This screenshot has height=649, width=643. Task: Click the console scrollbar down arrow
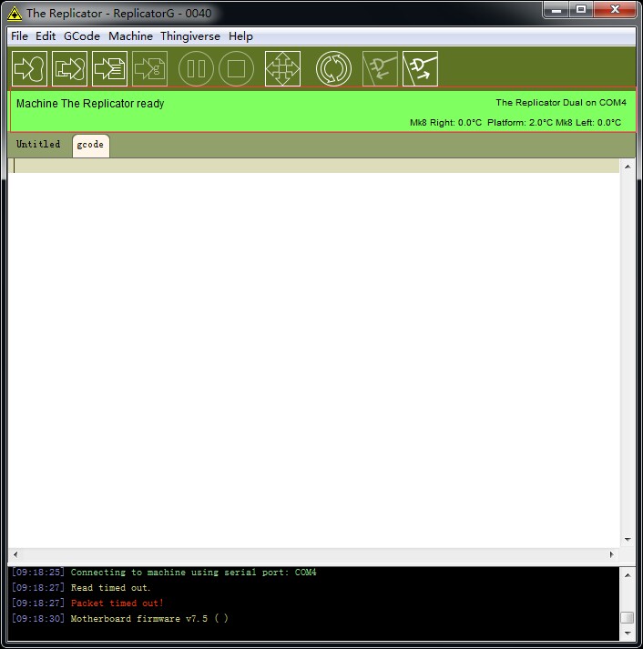(x=628, y=634)
